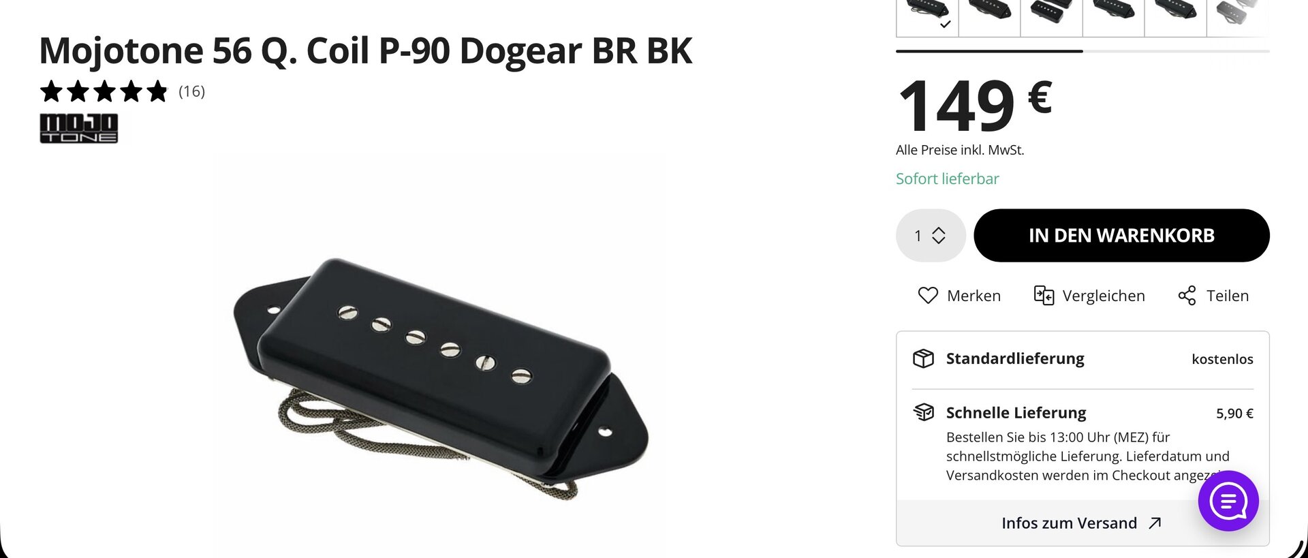Click the thumbnail gallery progress bar

pyautogui.click(x=1083, y=51)
